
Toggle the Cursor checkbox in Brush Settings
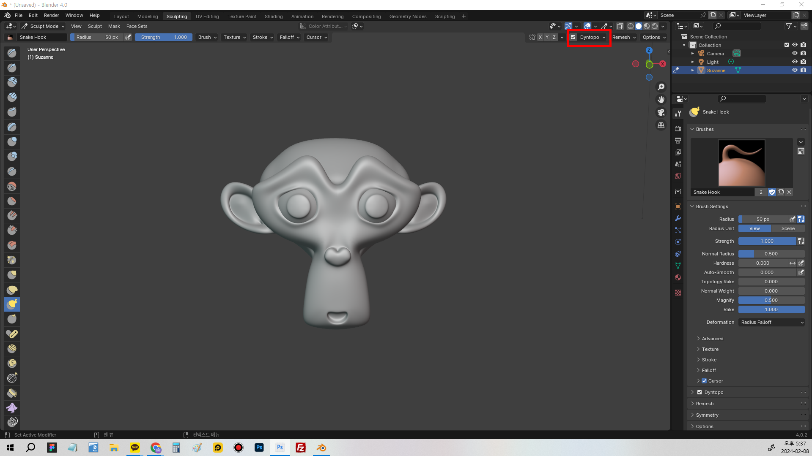704,381
